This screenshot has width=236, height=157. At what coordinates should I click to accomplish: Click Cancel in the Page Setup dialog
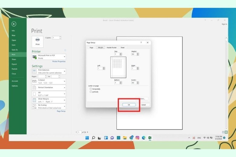[143, 105]
